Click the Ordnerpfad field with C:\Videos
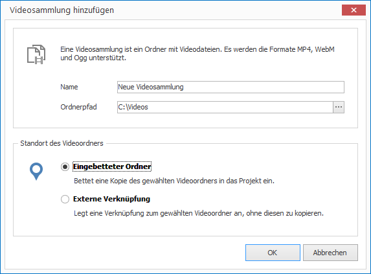This screenshot has height=274, width=371. click(225, 107)
